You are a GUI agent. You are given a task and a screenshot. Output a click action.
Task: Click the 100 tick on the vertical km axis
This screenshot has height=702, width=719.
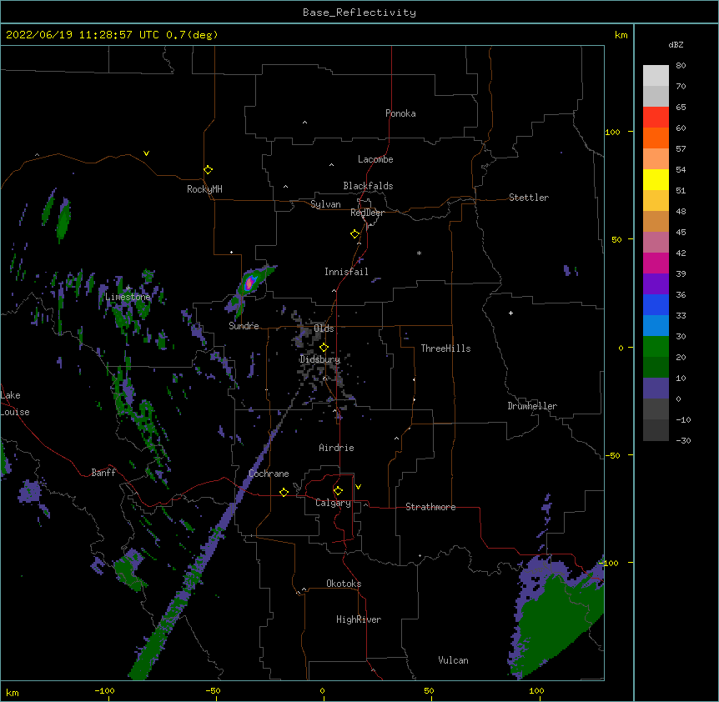[612, 132]
